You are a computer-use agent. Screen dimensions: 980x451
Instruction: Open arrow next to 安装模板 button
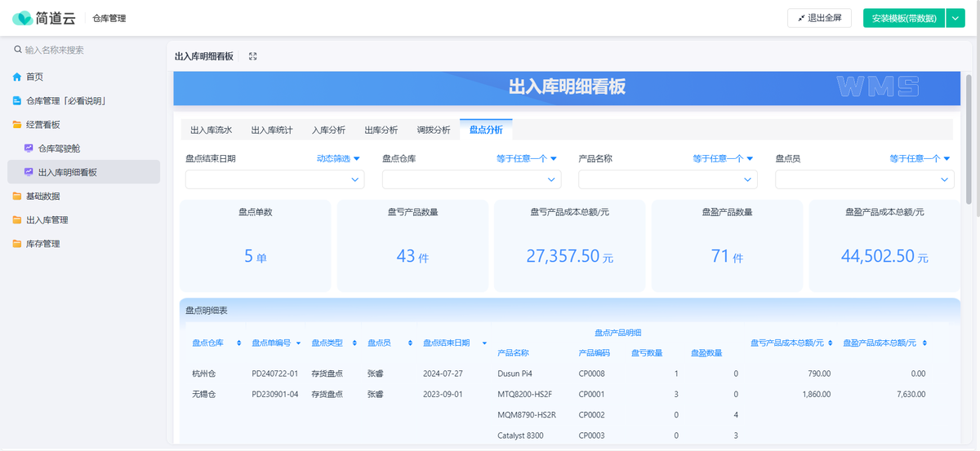point(955,18)
